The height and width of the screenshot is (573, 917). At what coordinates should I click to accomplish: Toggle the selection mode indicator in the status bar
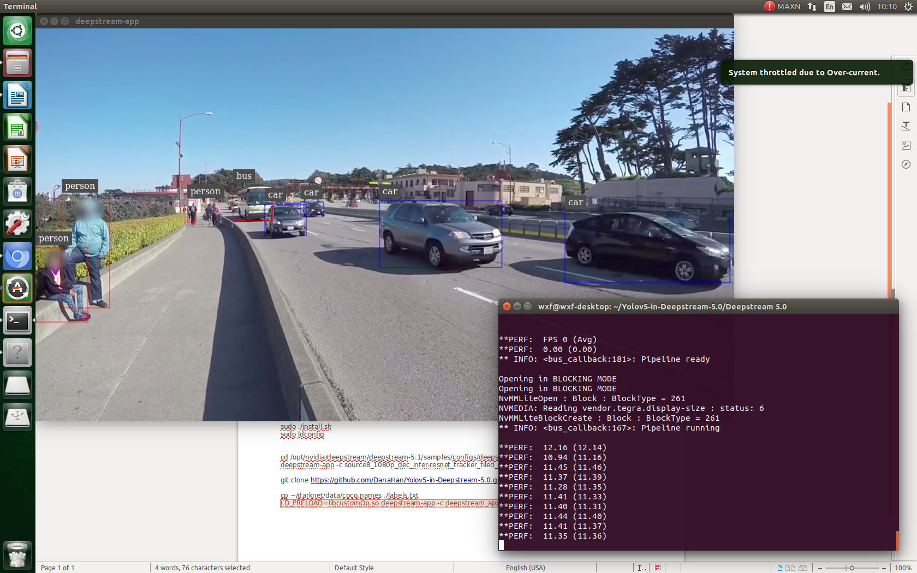point(641,568)
